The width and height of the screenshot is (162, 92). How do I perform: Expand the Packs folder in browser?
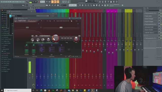pyautogui.click(x=4, y=51)
